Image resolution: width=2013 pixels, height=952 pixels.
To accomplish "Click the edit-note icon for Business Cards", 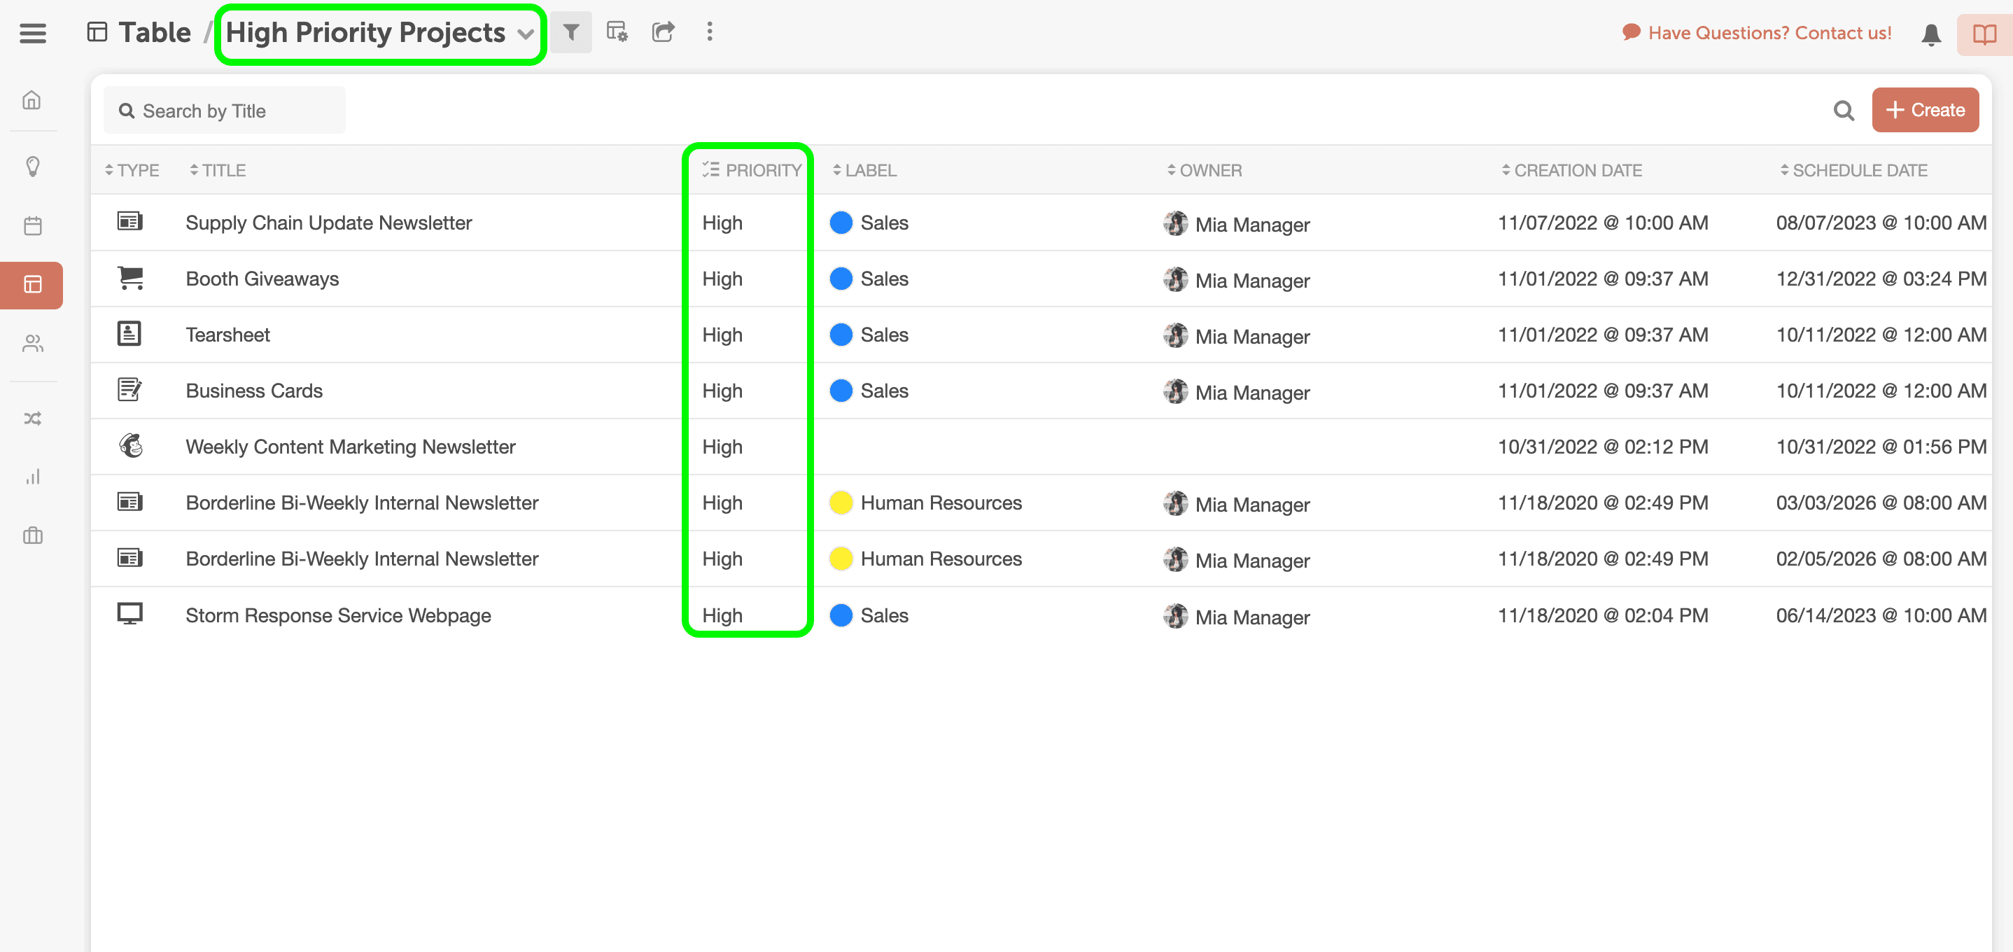I will pos(129,389).
